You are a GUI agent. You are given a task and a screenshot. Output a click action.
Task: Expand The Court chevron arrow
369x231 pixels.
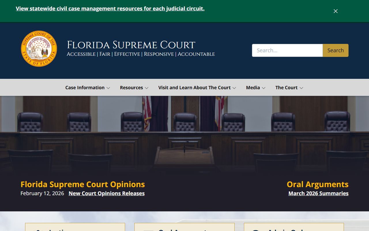301,88
